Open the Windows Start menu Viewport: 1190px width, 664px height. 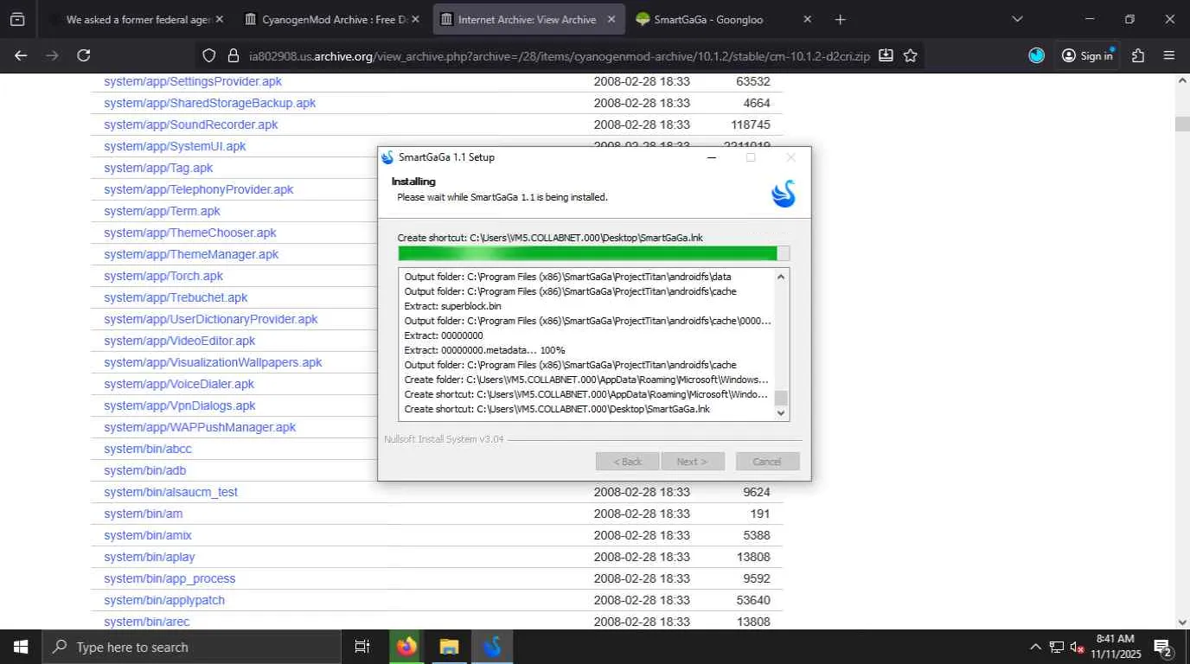(20, 647)
